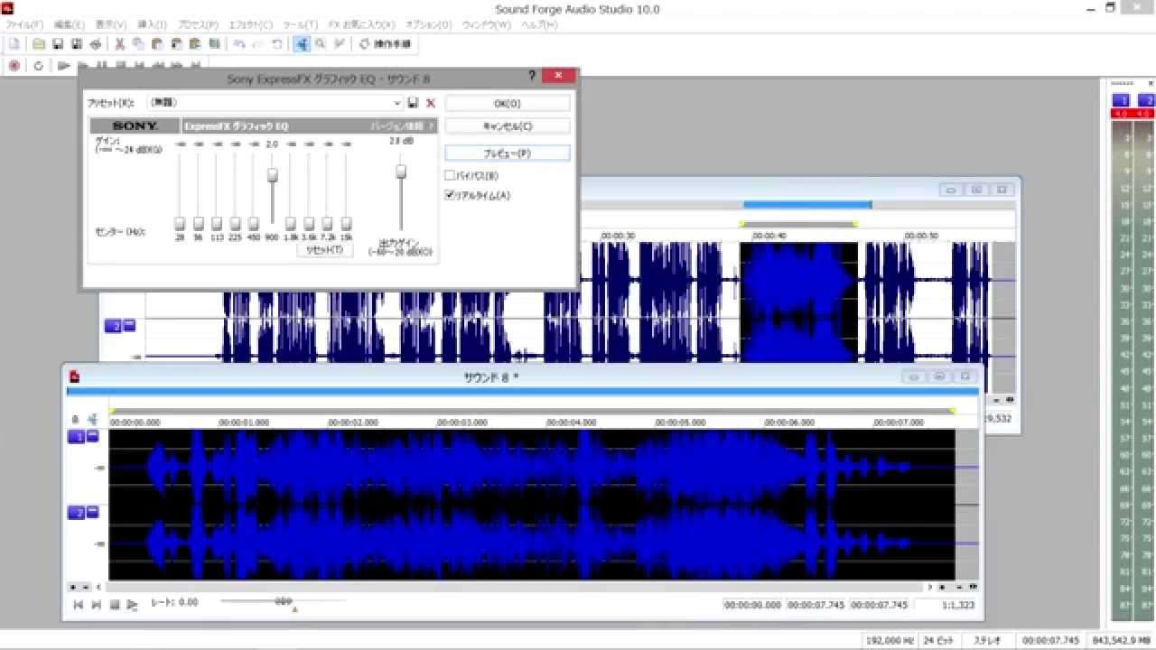Image resolution: width=1156 pixels, height=650 pixels.
Task: Click the edit tool selector icon above channel 1
Action: pos(92,419)
